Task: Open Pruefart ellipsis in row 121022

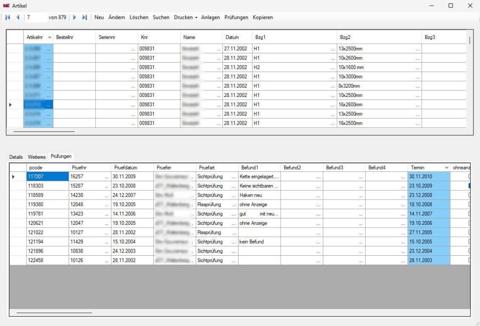Action: [x=234, y=232]
